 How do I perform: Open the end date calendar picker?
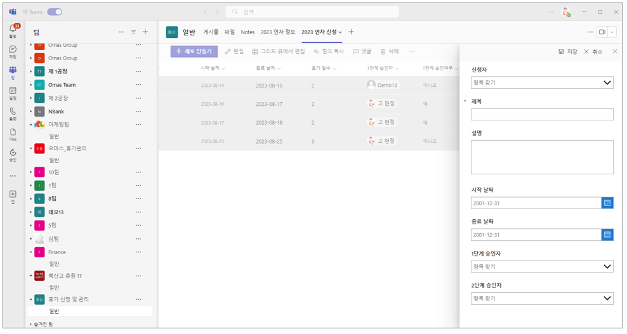click(x=607, y=234)
